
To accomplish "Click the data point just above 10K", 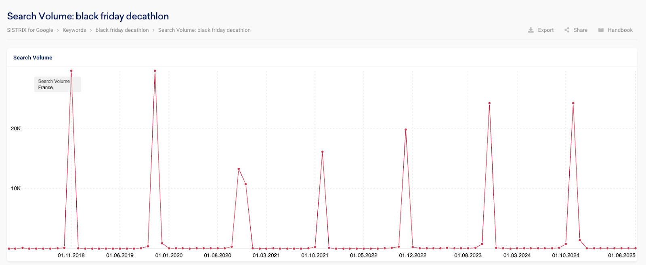I will [245, 184].
